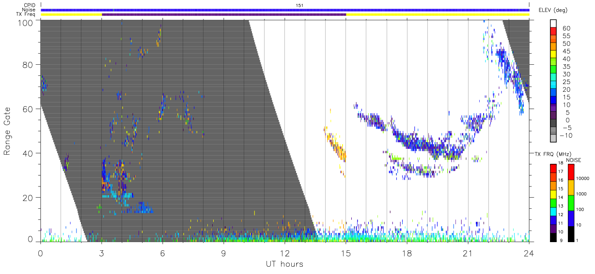Click the black bottom cell of the TX FRQ bar
Viewport: 595px width, 274px height.
[553, 236]
